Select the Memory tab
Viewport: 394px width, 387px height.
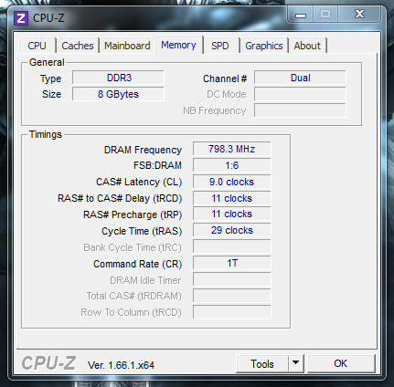point(178,45)
